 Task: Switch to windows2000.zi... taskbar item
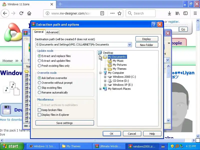point(142,146)
